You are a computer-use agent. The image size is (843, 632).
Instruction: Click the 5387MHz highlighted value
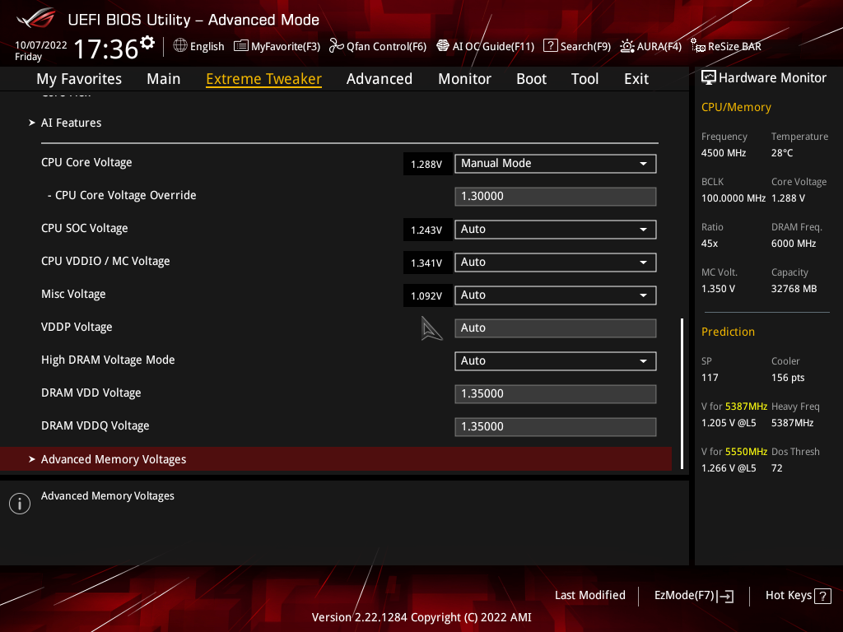pos(746,407)
